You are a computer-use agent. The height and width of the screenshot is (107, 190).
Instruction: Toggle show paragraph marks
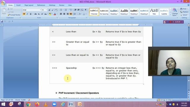coord(85,10)
